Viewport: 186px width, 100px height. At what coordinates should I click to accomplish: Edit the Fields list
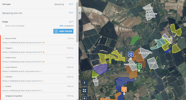pos(71,22)
